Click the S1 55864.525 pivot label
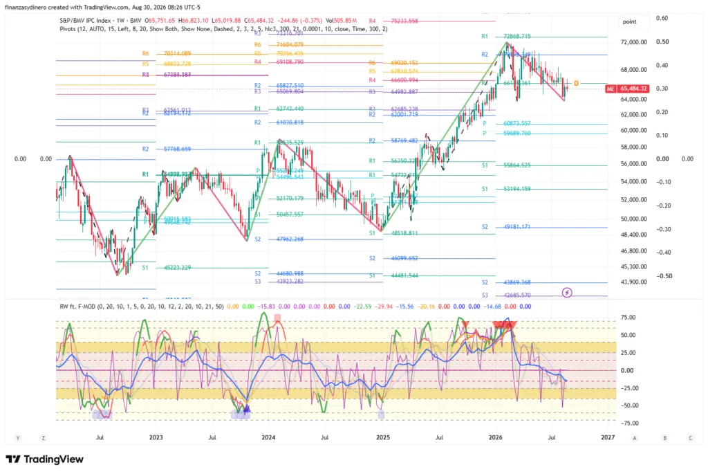This screenshot has width=708, height=474. tap(505, 165)
